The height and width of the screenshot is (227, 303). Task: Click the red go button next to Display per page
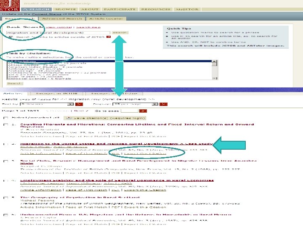pyautogui.click(x=163, y=104)
